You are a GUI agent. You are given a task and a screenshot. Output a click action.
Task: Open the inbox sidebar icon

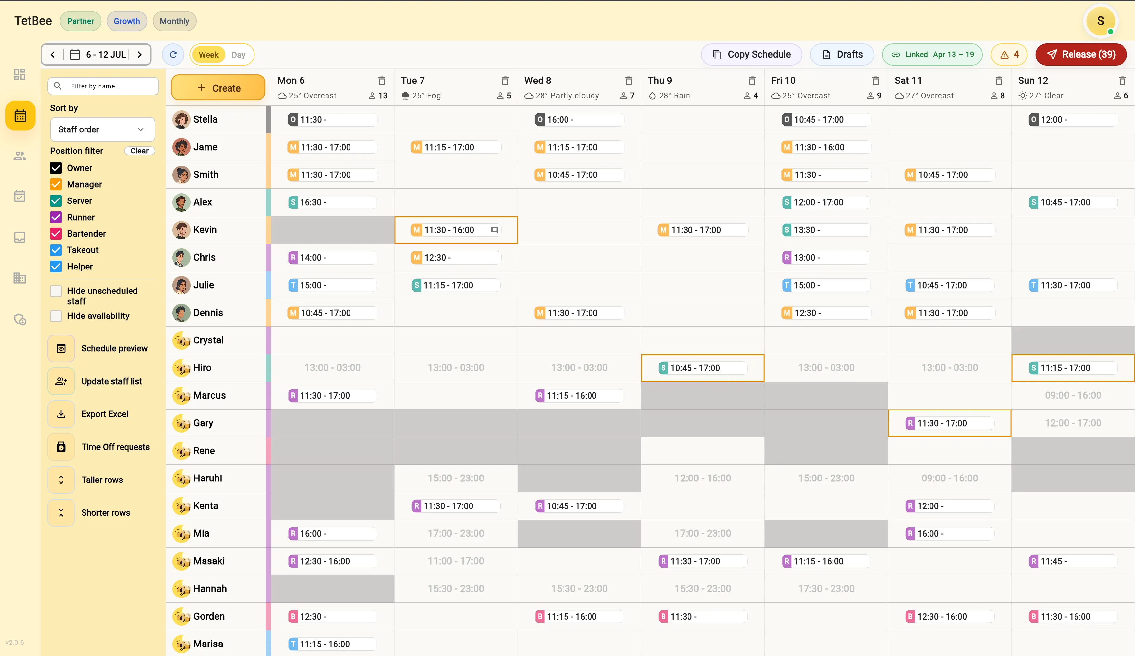(x=20, y=237)
